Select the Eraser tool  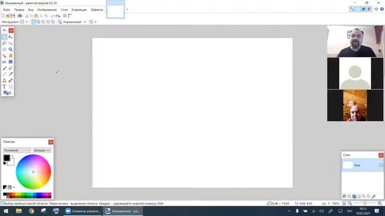coord(11,68)
